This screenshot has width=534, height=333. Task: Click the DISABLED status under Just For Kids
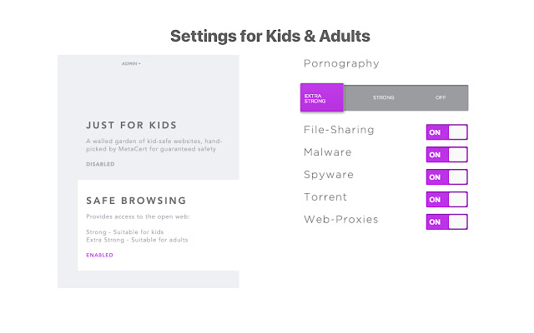click(x=100, y=164)
